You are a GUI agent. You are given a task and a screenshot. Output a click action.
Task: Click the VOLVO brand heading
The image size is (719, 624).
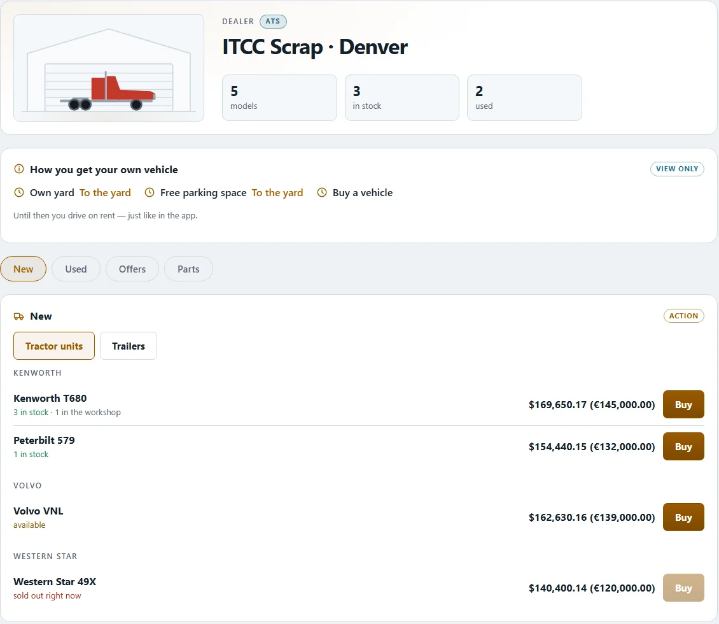[27, 485]
